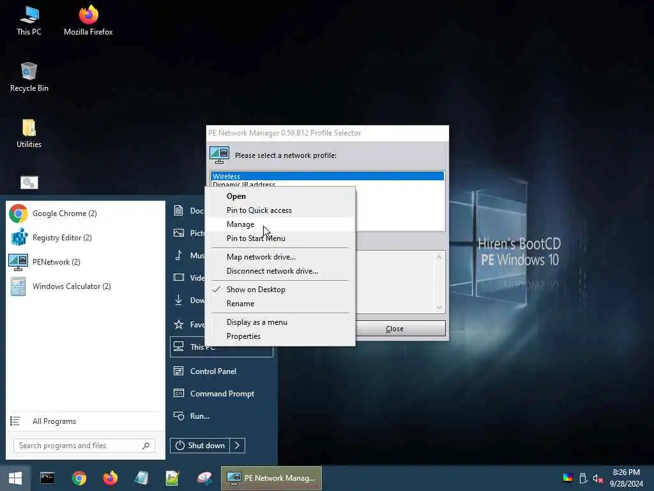Click the Downloads arrow icon in start menu
The width and height of the screenshot is (654, 491).
179,300
